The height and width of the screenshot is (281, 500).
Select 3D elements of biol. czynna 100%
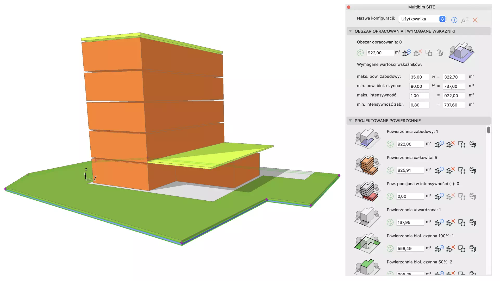[473, 248]
